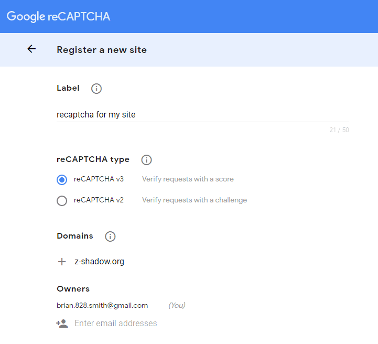Click the add person icon under Owners

point(62,324)
